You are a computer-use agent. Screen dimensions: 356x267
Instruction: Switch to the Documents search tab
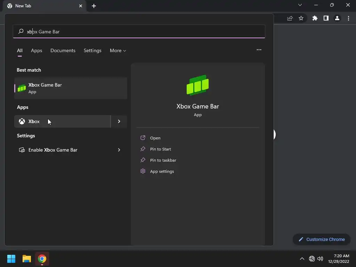63,50
